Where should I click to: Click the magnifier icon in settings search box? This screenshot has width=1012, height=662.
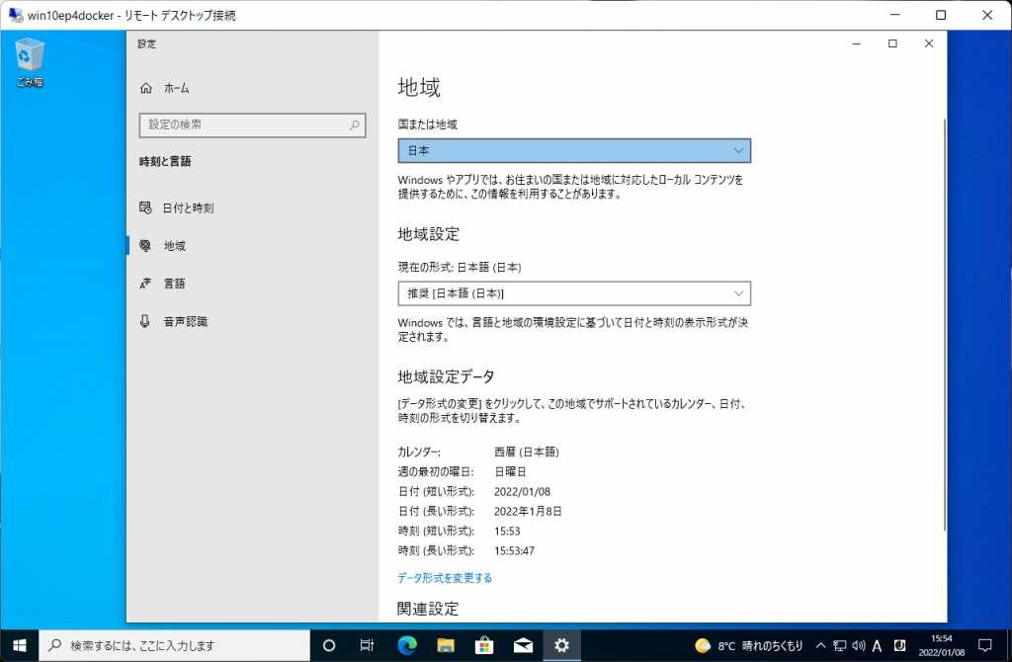tap(355, 125)
